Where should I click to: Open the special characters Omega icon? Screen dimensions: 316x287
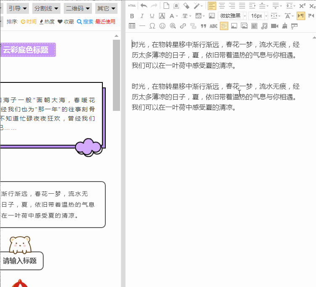(x=152, y=26)
